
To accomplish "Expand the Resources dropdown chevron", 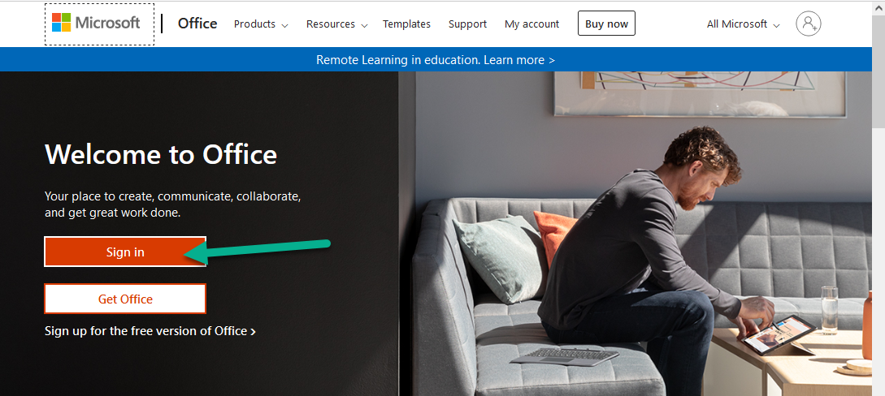I will coord(365,25).
